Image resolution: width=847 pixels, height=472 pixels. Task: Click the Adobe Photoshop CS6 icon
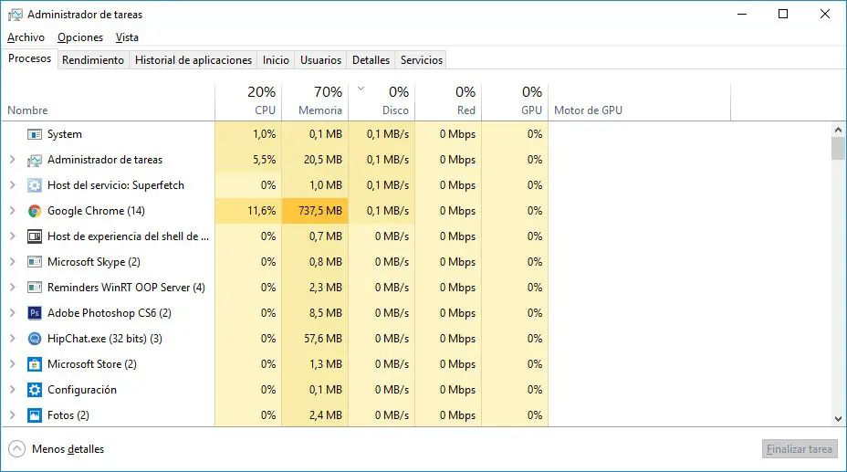point(35,313)
